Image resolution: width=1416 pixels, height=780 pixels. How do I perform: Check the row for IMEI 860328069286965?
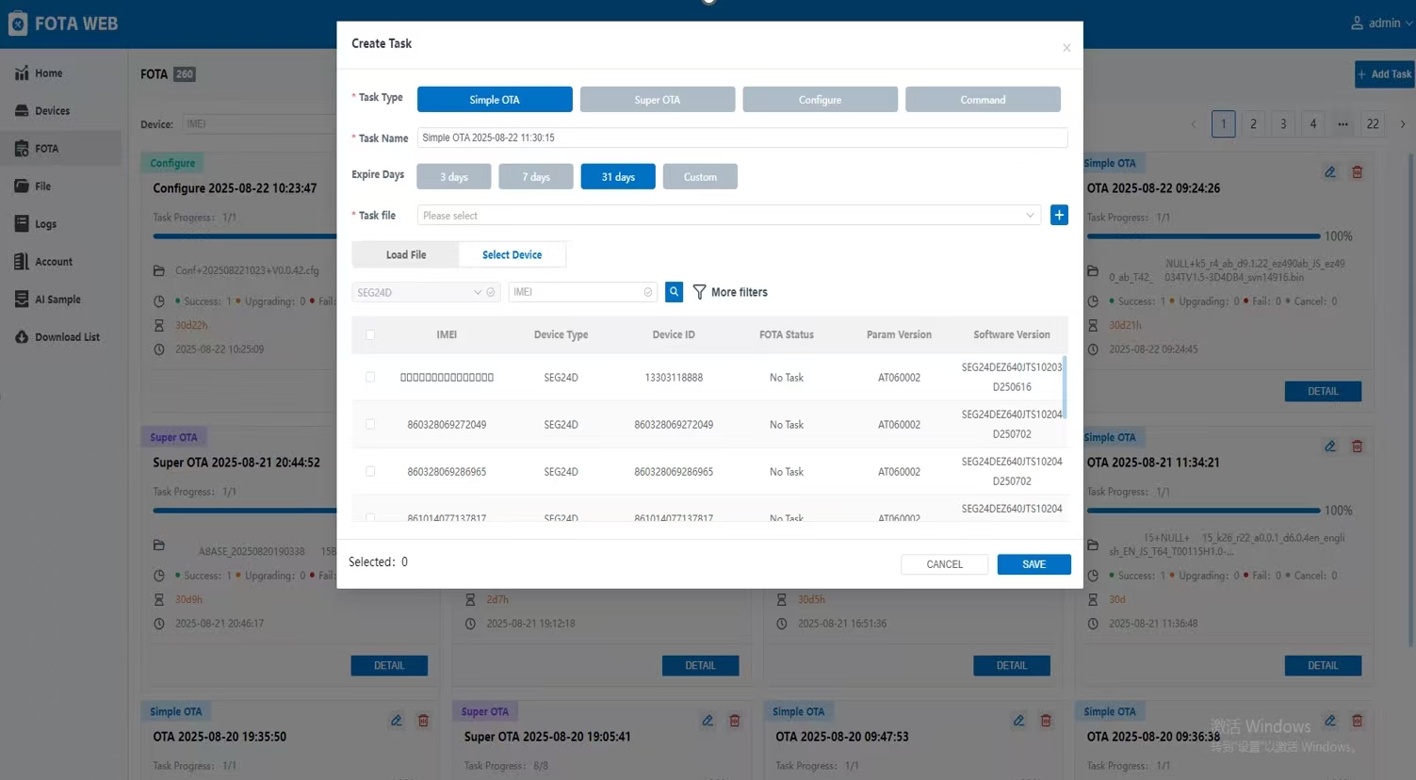(x=370, y=471)
